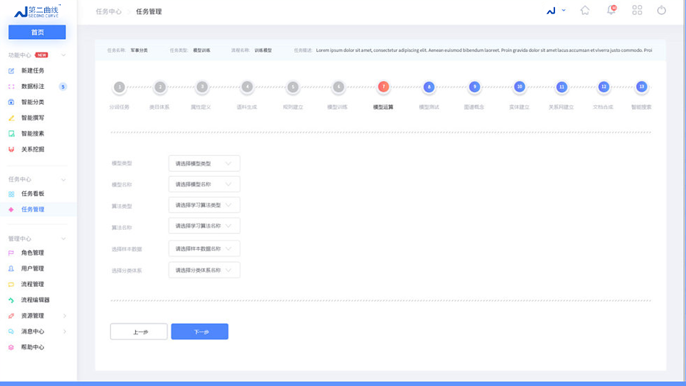Click the power logout icon
The width and height of the screenshot is (686, 386).
pos(662,11)
